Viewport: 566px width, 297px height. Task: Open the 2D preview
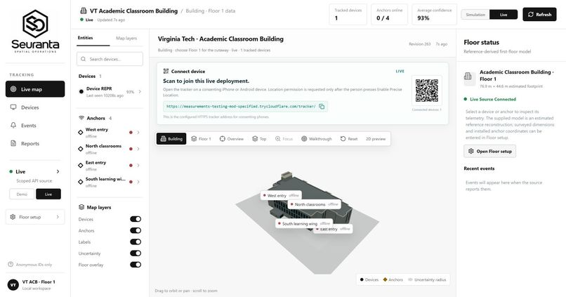376,138
